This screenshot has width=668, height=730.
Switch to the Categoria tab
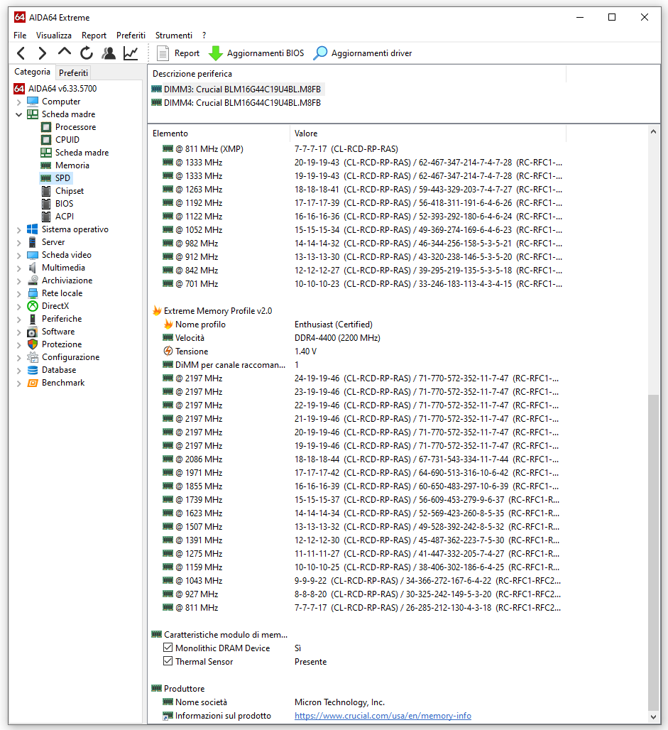tap(32, 72)
